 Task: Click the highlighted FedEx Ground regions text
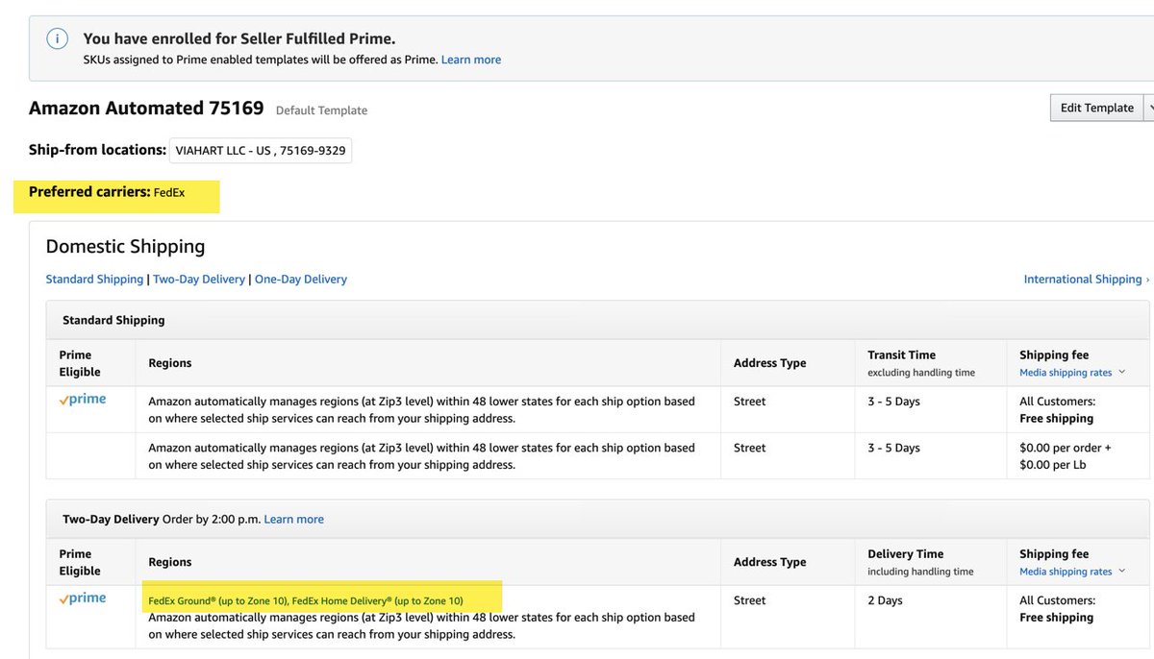click(306, 601)
